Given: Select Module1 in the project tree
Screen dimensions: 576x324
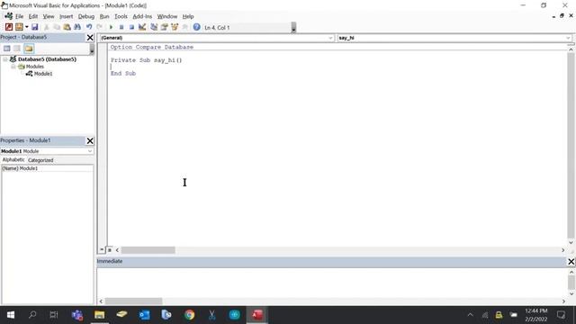Looking at the screenshot, I should click(43, 74).
